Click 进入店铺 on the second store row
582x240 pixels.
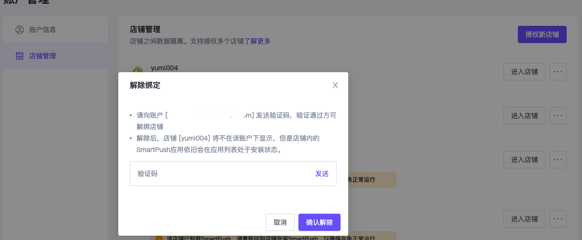click(524, 116)
